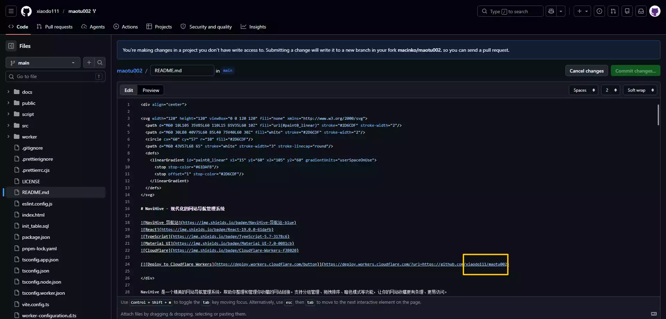Click the editor vertical scrollbar
The width and height of the screenshot is (666, 319).
pos(658,115)
